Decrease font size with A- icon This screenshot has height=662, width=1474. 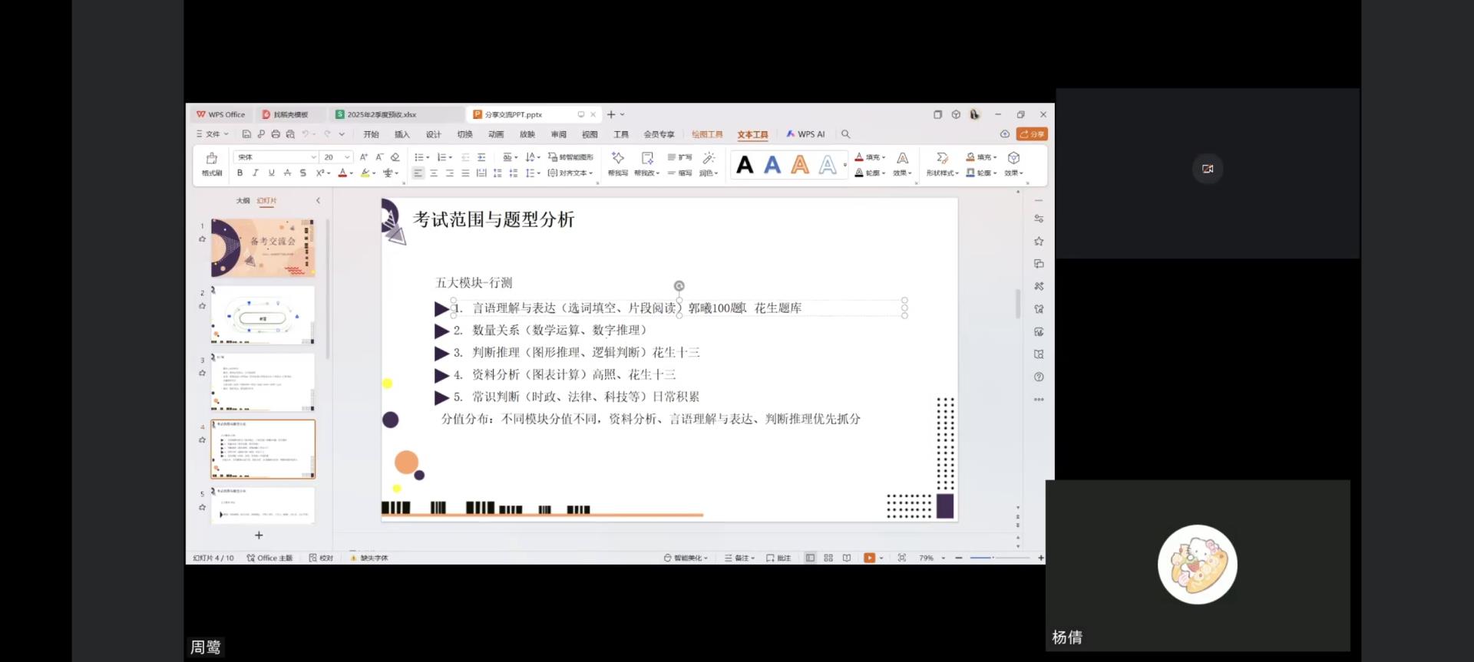point(379,156)
